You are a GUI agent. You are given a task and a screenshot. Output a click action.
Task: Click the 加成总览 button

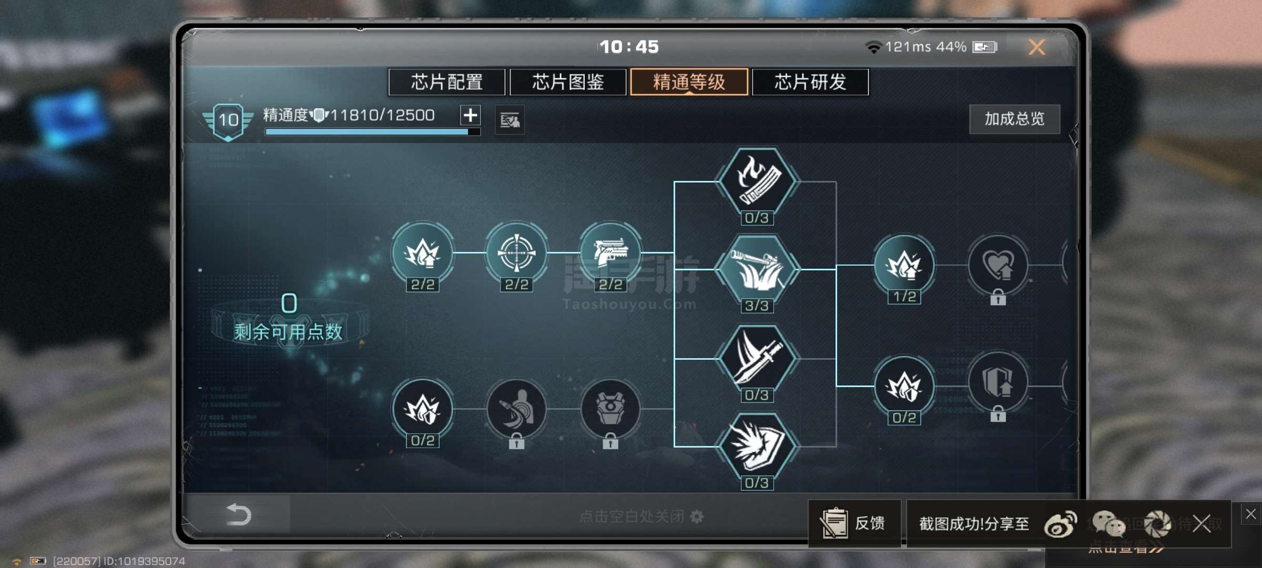point(1014,119)
